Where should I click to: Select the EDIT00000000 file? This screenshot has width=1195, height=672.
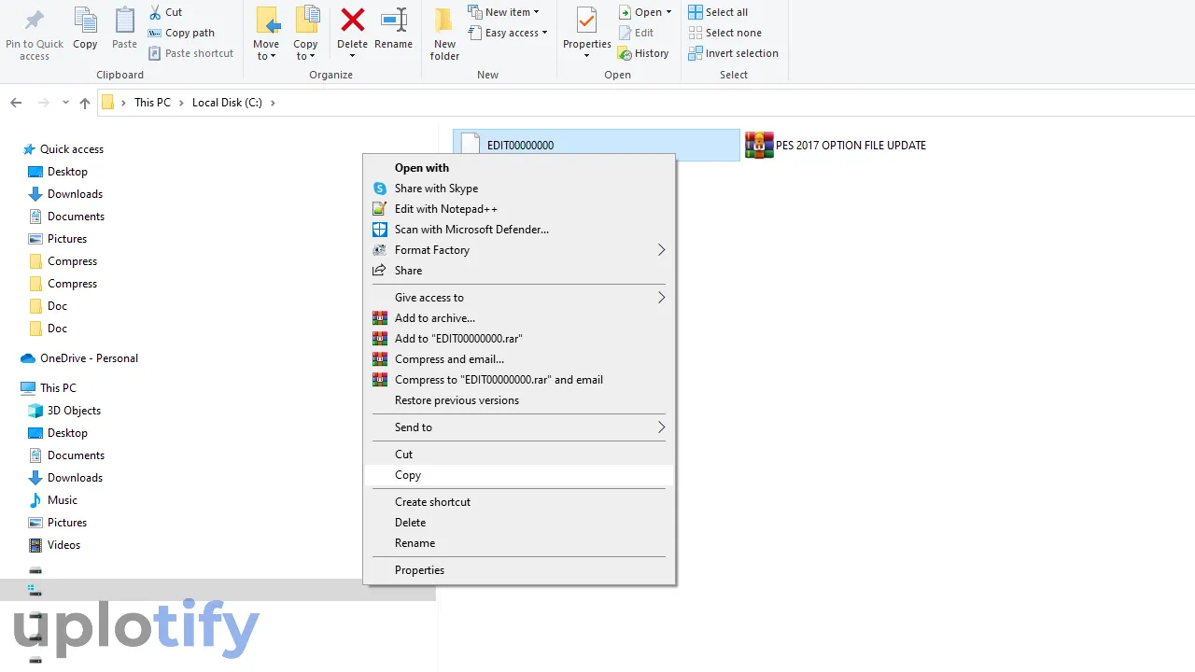click(x=597, y=145)
